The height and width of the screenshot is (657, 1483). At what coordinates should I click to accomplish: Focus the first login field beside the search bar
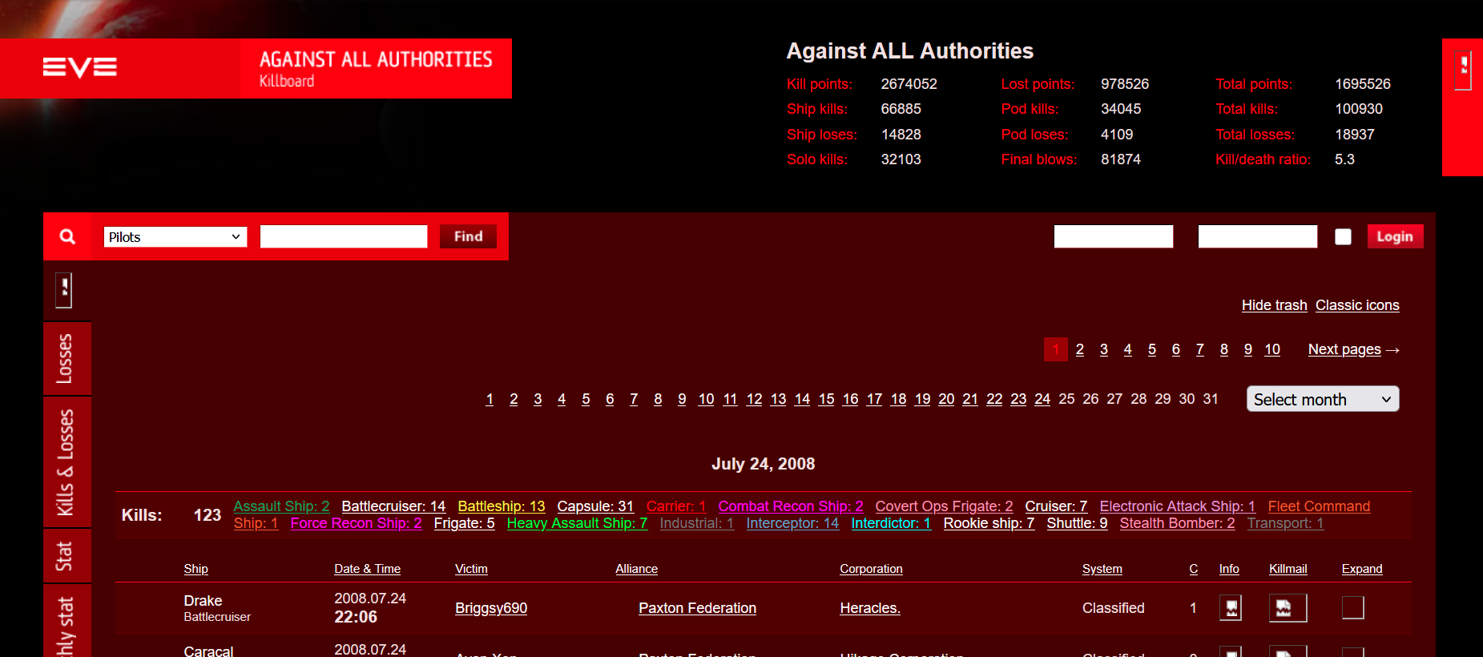[1114, 236]
